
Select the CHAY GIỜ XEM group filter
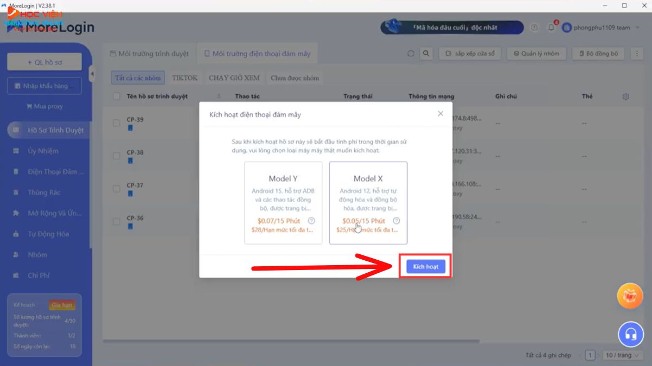coord(234,78)
